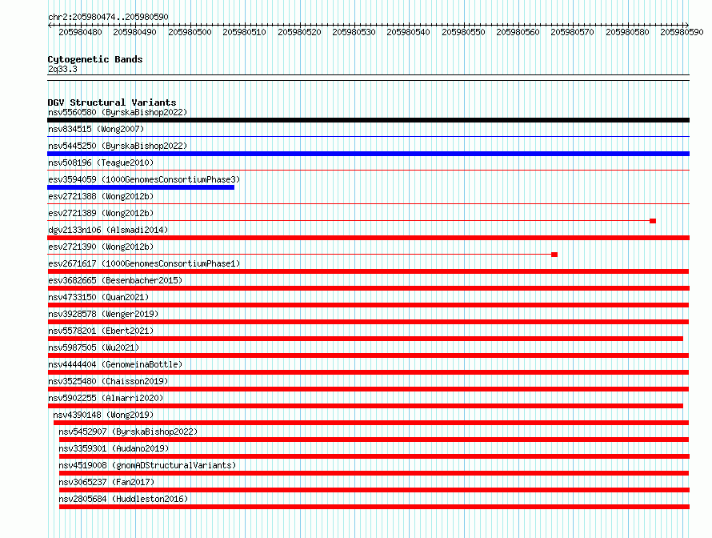
Task: Click the red nsv3359301 variant bar
Action: [x=374, y=456]
